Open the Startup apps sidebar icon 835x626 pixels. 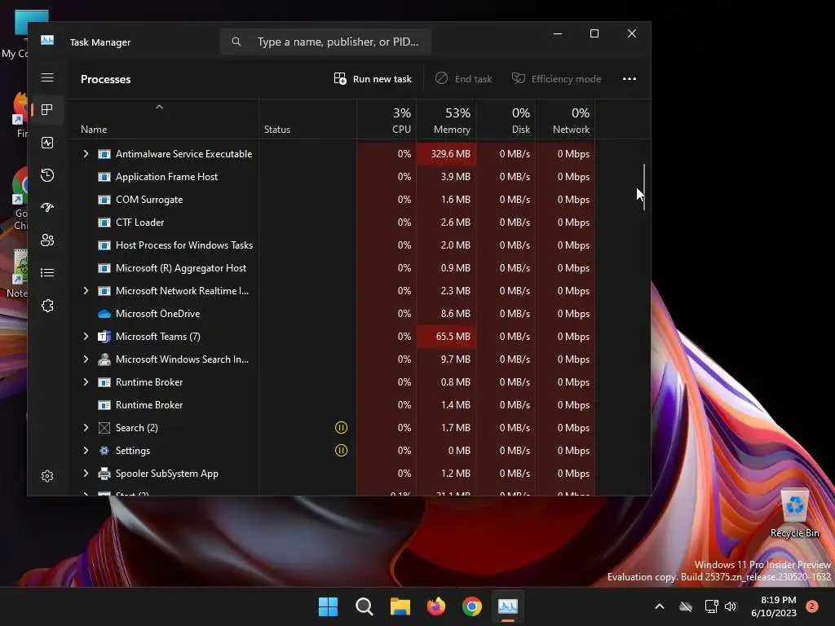(47, 208)
